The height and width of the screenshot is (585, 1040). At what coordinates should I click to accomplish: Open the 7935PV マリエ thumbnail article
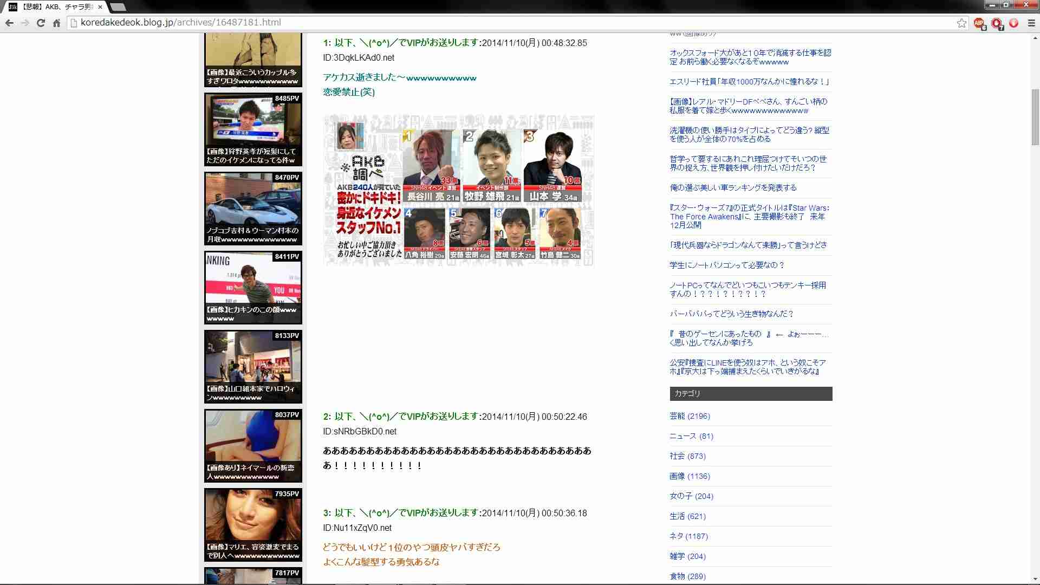coord(253,525)
